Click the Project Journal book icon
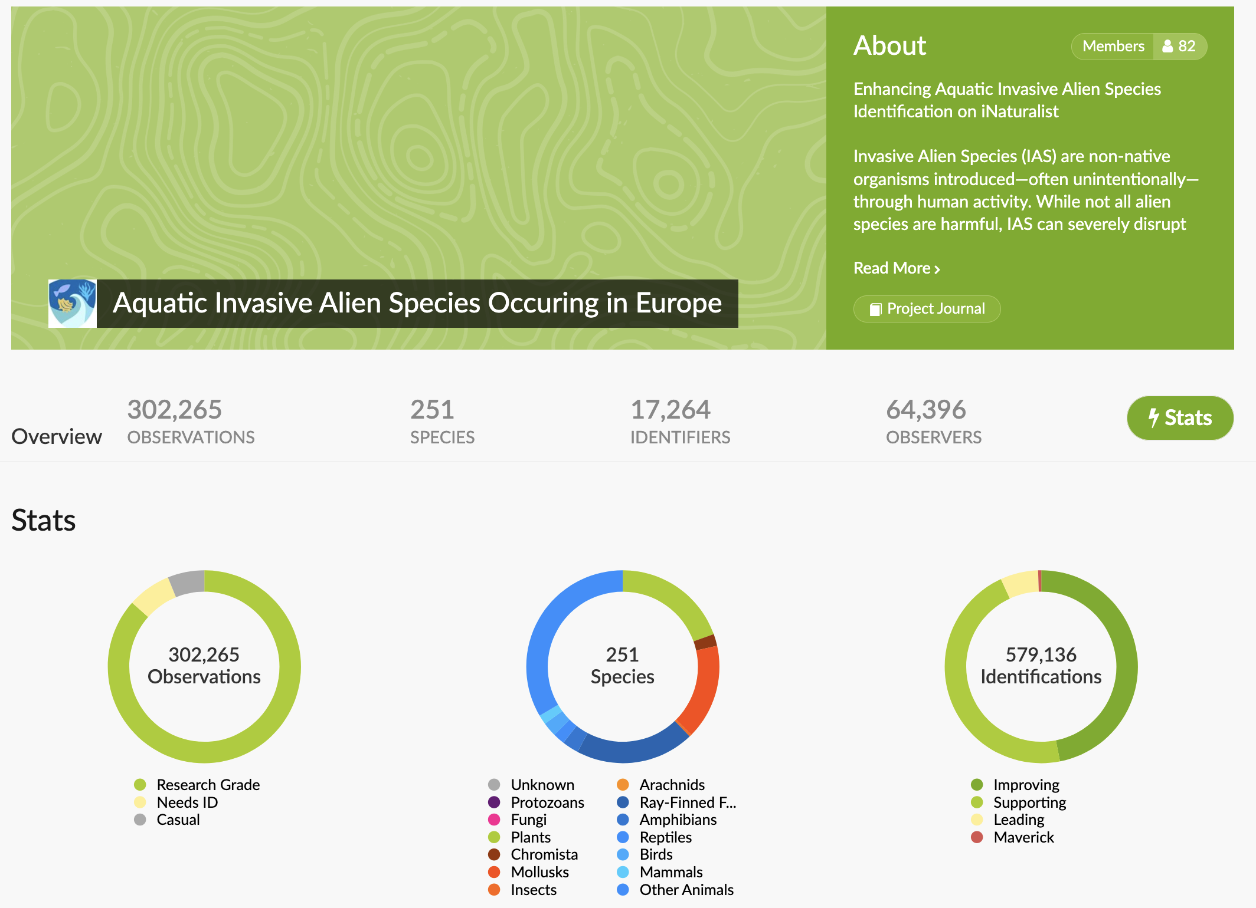Screen dimensions: 1256x908 coord(875,309)
